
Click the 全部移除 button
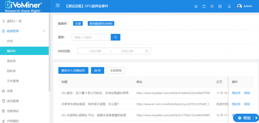click(x=116, y=70)
